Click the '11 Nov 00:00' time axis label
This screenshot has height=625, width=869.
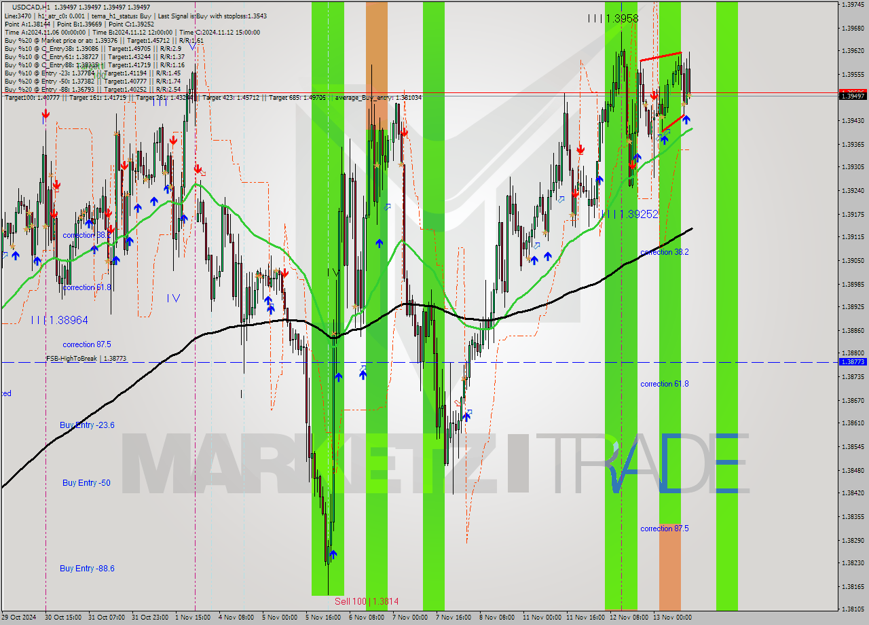pos(542,618)
